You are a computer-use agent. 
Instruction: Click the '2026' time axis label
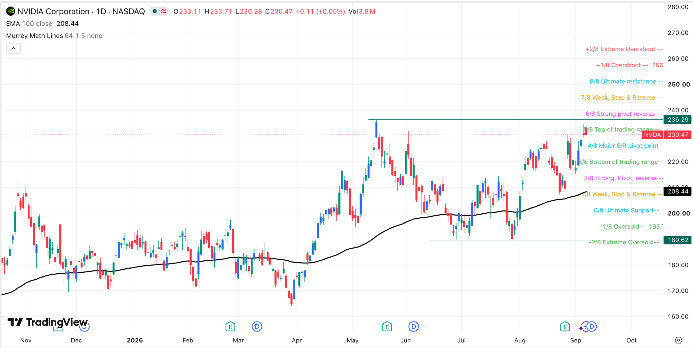(x=135, y=340)
